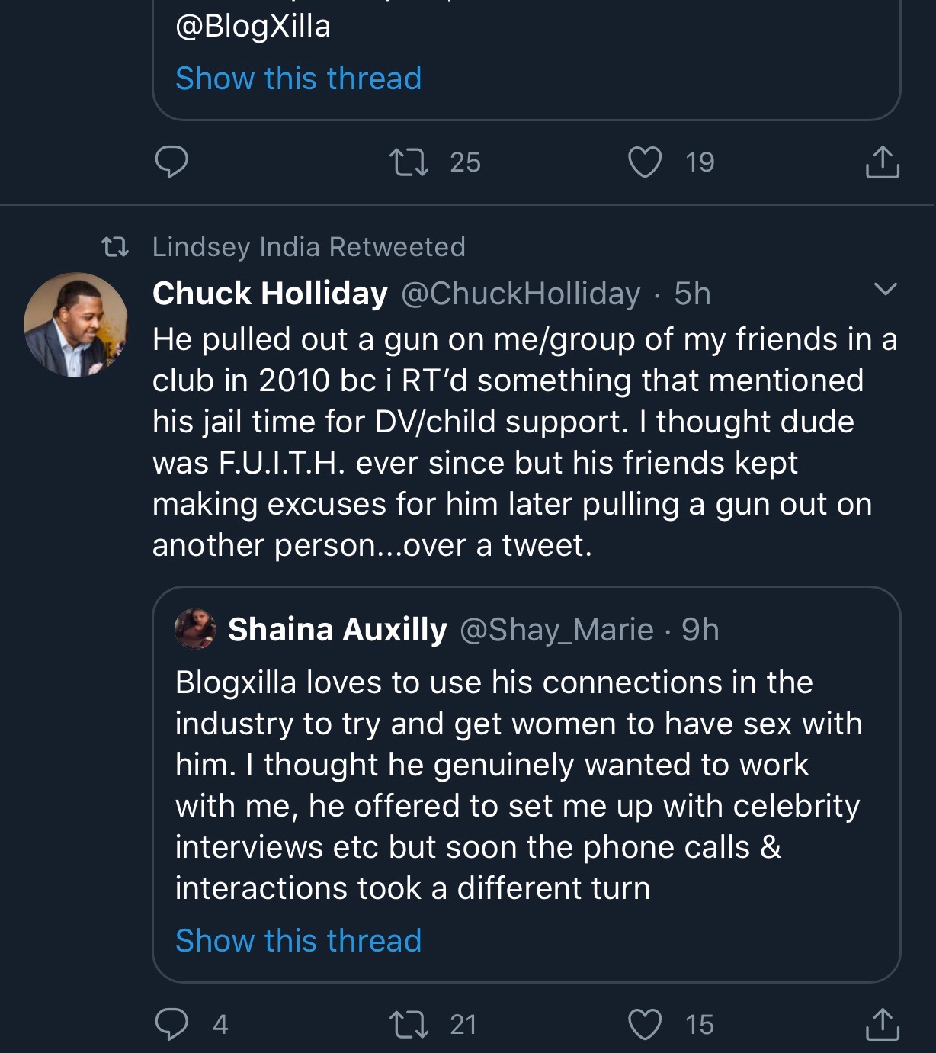
Task: Share Chuck Holliday's tweet
Action: (883, 1024)
